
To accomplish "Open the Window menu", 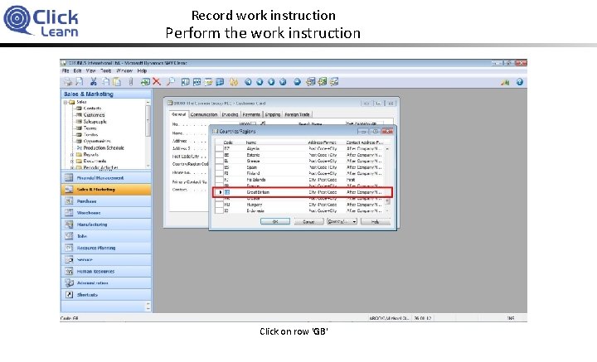I will click(124, 70).
